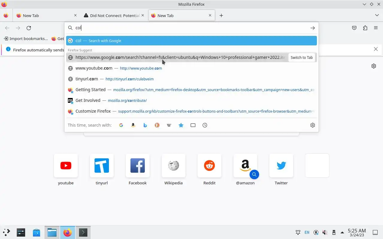Screen dimensions: 383x239
Task: Dismiss the Firefox info notification bar
Action: [376, 49]
